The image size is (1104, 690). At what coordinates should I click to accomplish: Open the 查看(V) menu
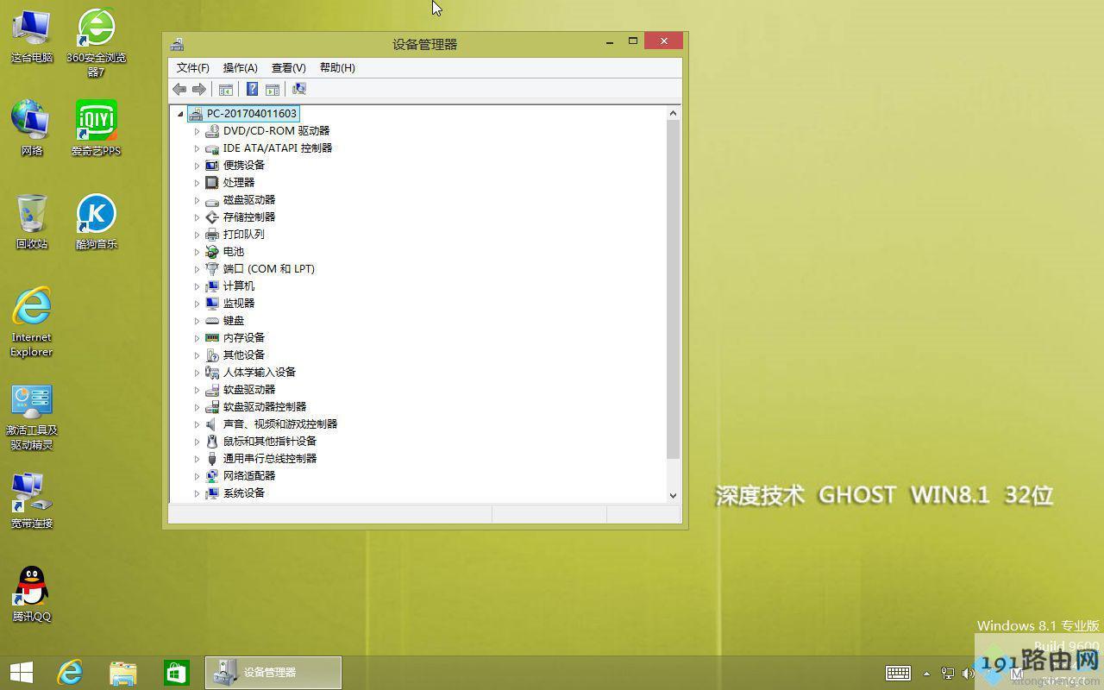pos(288,67)
